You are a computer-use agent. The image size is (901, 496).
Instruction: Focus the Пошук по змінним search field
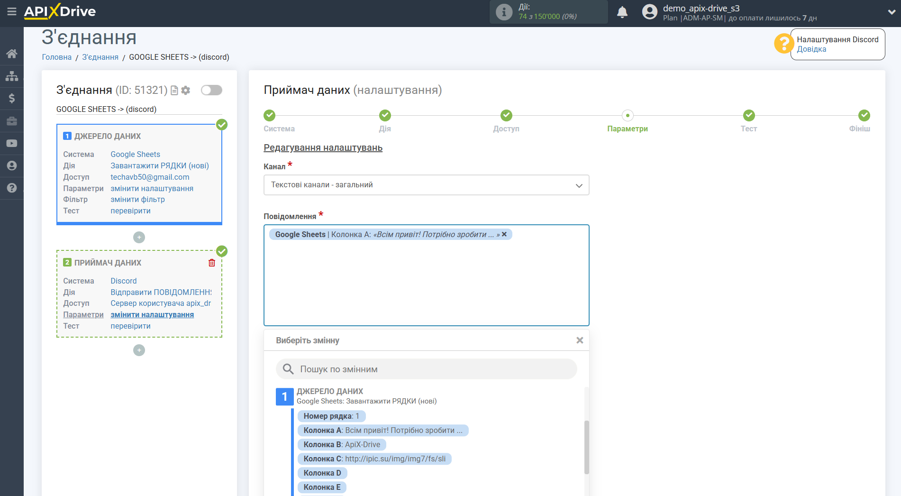(x=427, y=369)
